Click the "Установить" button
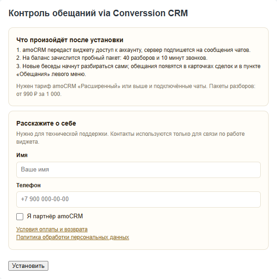277x279 pixels. tap(28, 266)
